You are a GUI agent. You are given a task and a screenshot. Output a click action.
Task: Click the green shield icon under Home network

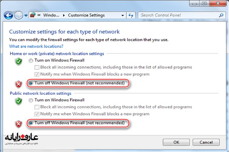[x=19, y=62]
